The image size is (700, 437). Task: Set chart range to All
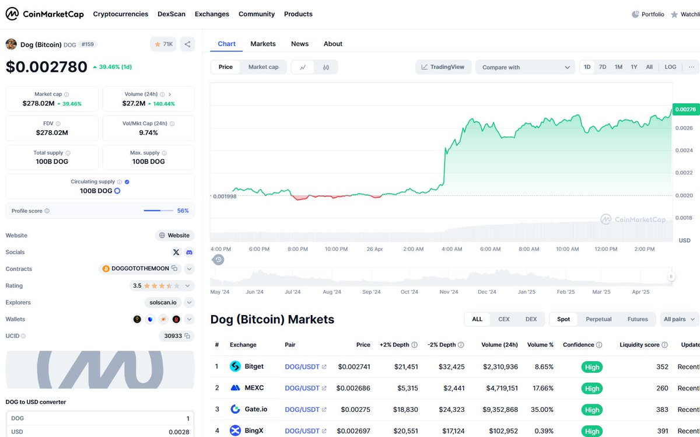tap(649, 67)
